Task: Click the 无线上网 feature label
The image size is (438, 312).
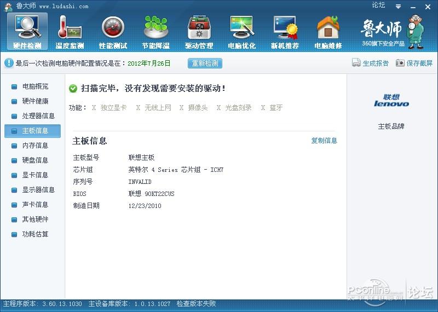Action: tap(158, 107)
